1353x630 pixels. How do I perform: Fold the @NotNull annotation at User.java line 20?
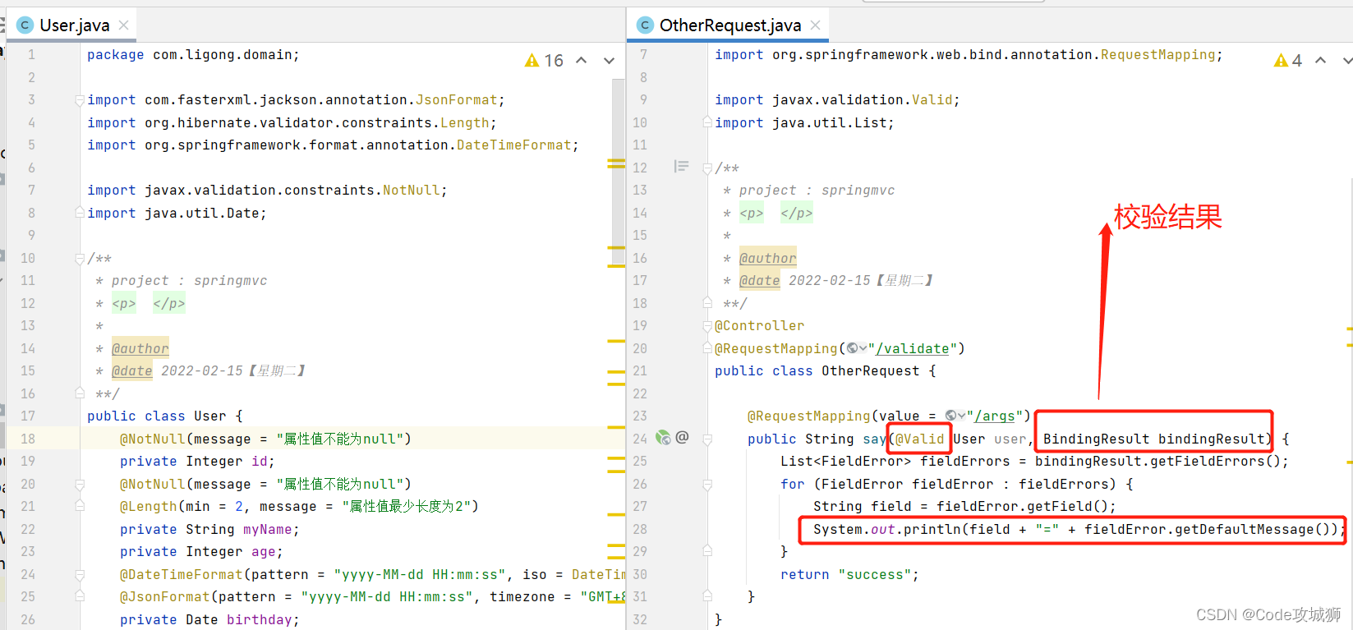[x=80, y=484]
